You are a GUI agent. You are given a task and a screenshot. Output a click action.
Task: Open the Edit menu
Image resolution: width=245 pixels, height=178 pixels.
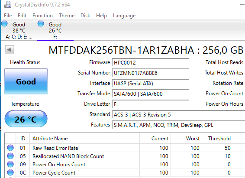point(22,16)
